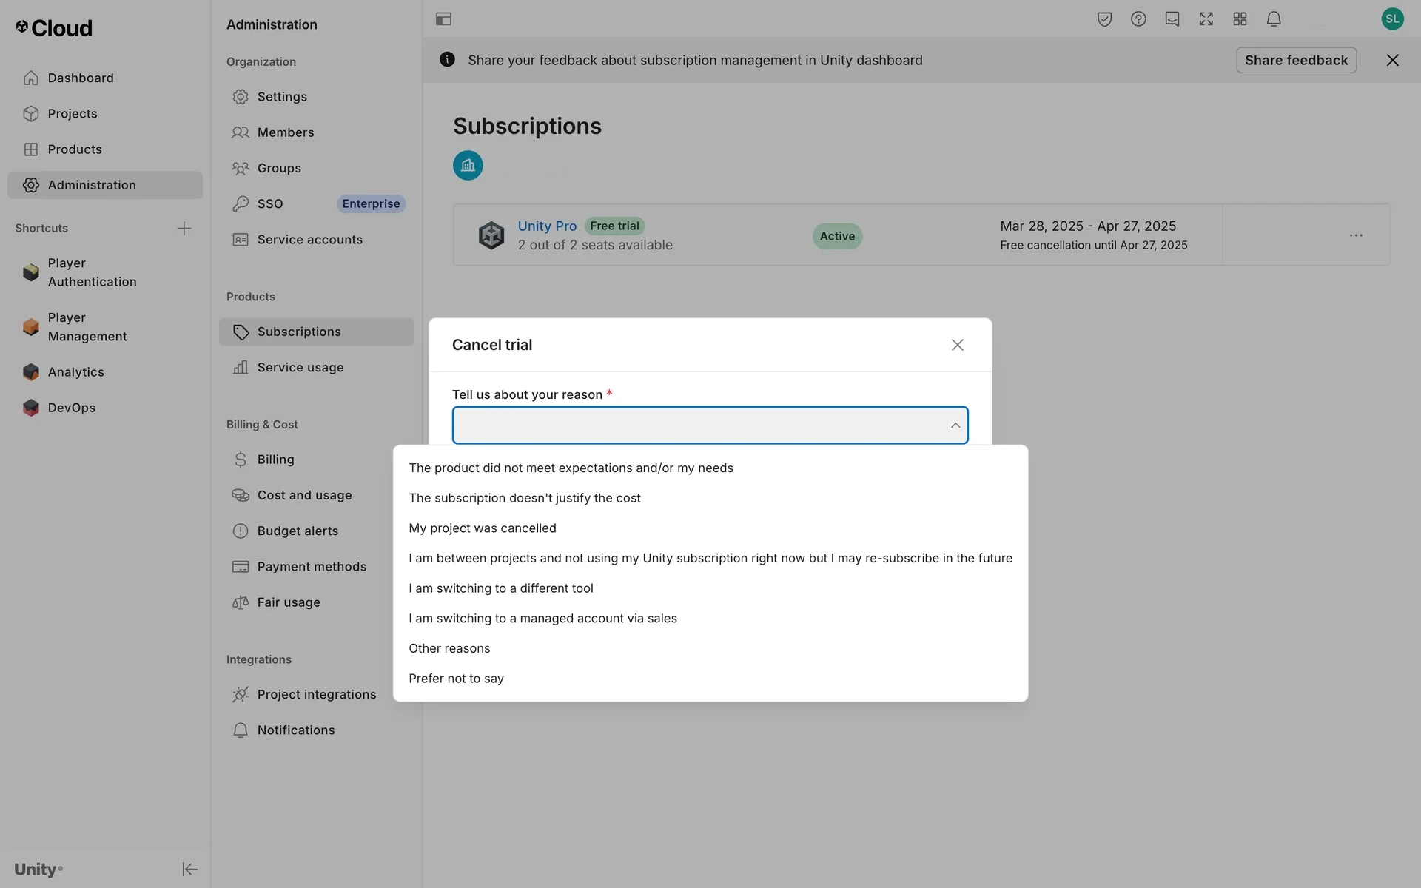Click the reason selection field
The image size is (1421, 888).
tap(710, 425)
